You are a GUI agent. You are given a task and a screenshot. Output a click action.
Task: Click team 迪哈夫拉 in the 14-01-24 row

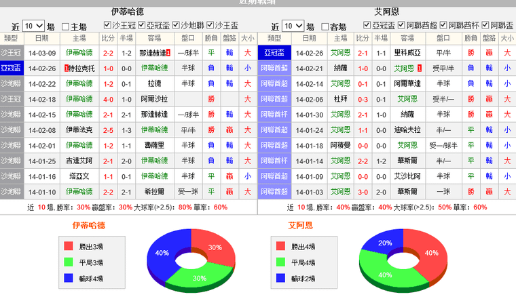point(407,129)
